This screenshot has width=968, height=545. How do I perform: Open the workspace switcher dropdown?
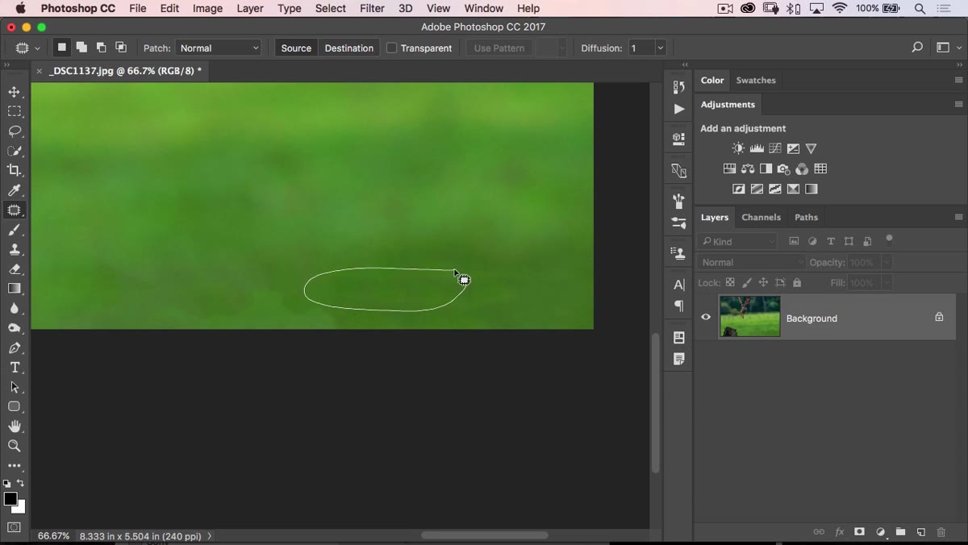pos(947,48)
